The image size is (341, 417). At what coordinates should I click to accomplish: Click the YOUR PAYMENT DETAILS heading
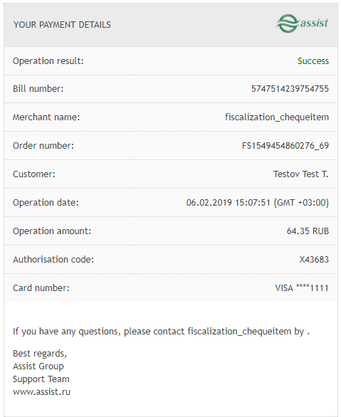(62, 25)
